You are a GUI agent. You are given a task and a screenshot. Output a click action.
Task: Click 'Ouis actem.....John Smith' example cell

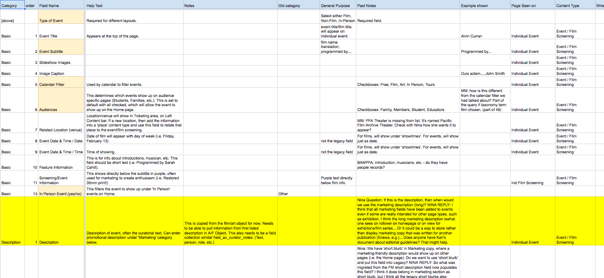tap(485, 71)
